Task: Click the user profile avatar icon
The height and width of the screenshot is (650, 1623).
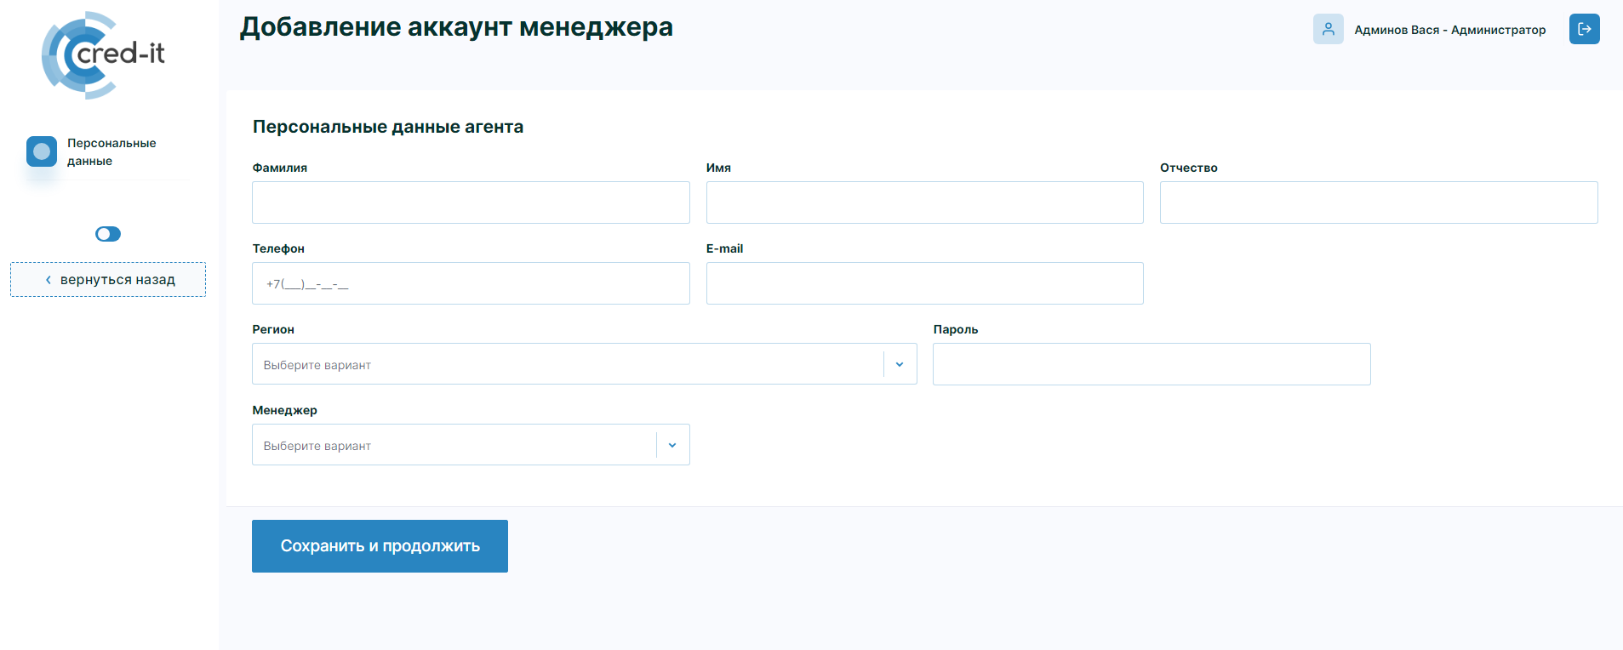Action: [1328, 29]
